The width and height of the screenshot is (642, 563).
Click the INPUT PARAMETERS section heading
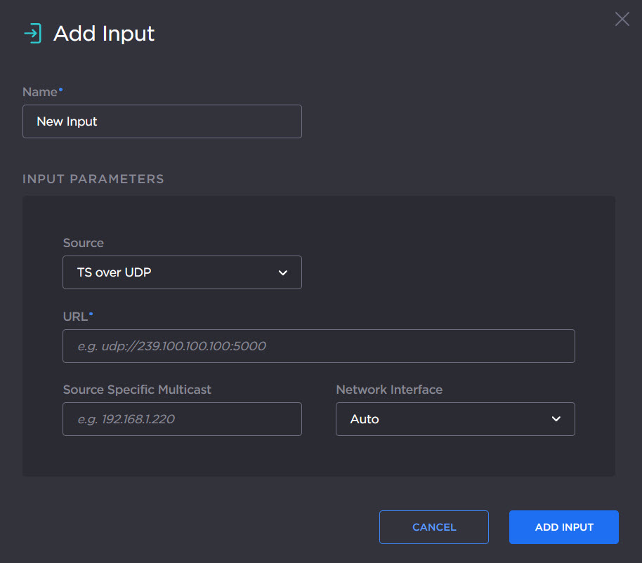(93, 179)
